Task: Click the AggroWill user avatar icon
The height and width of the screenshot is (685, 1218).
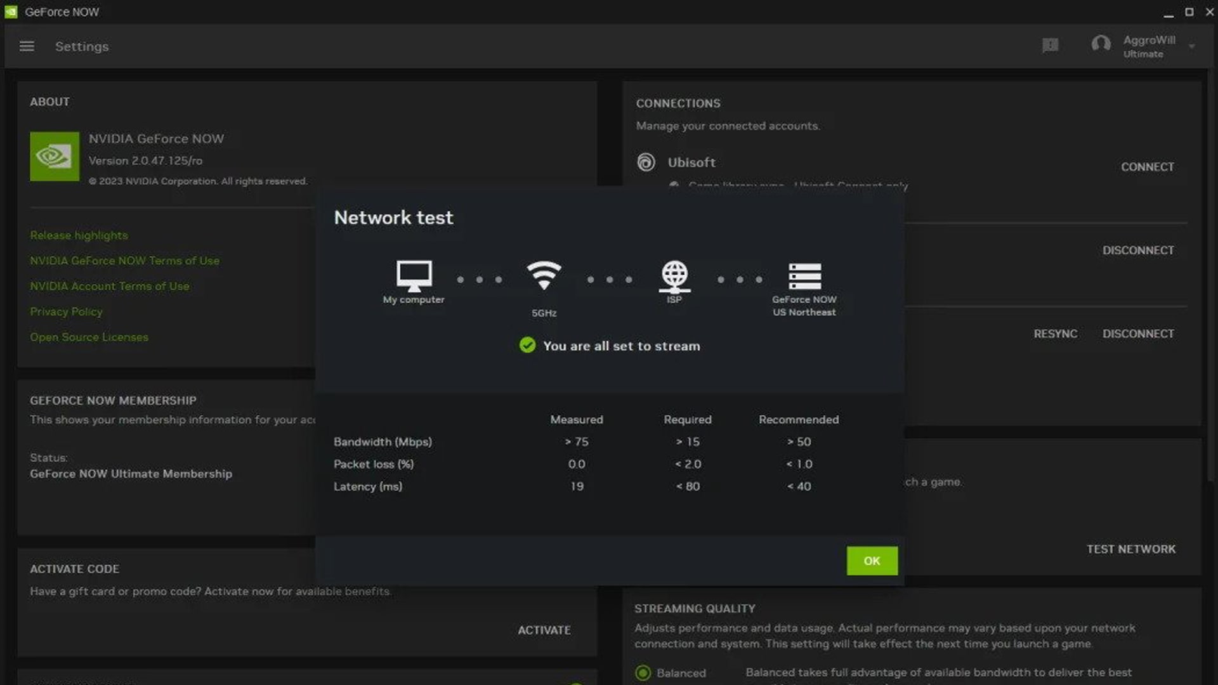Action: click(1101, 44)
